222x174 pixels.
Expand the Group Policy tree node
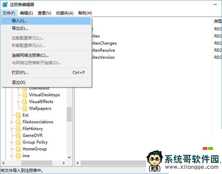tap(11, 143)
